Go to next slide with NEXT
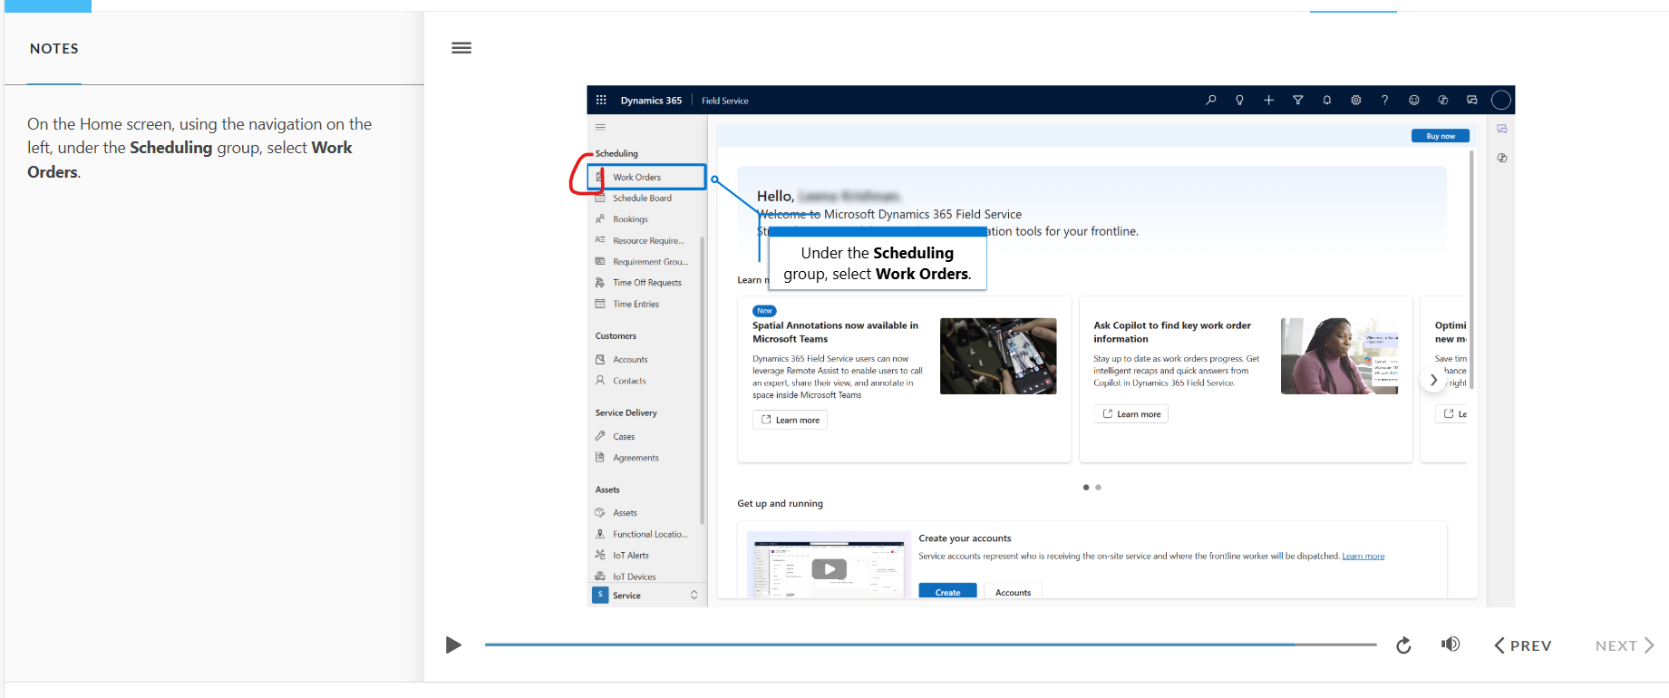1669x698 pixels. click(1625, 645)
